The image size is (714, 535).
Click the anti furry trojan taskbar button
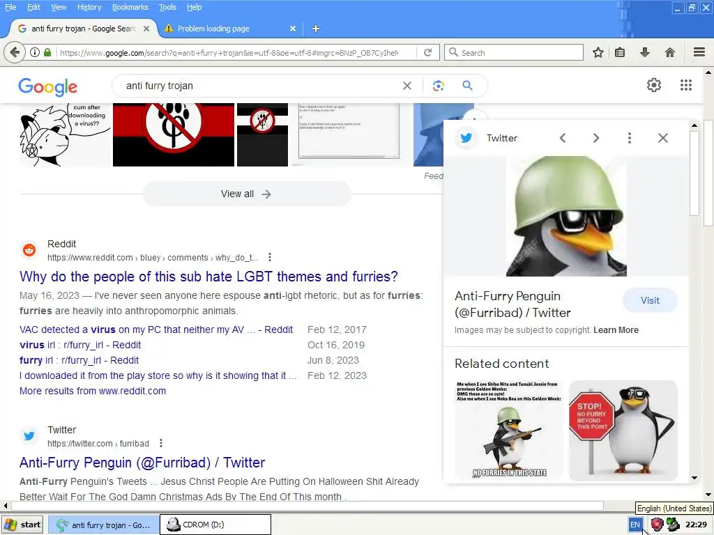pos(103,525)
